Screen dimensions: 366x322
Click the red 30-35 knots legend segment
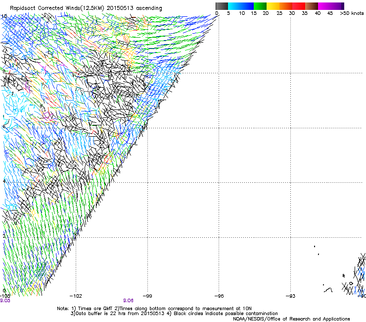(299, 6)
